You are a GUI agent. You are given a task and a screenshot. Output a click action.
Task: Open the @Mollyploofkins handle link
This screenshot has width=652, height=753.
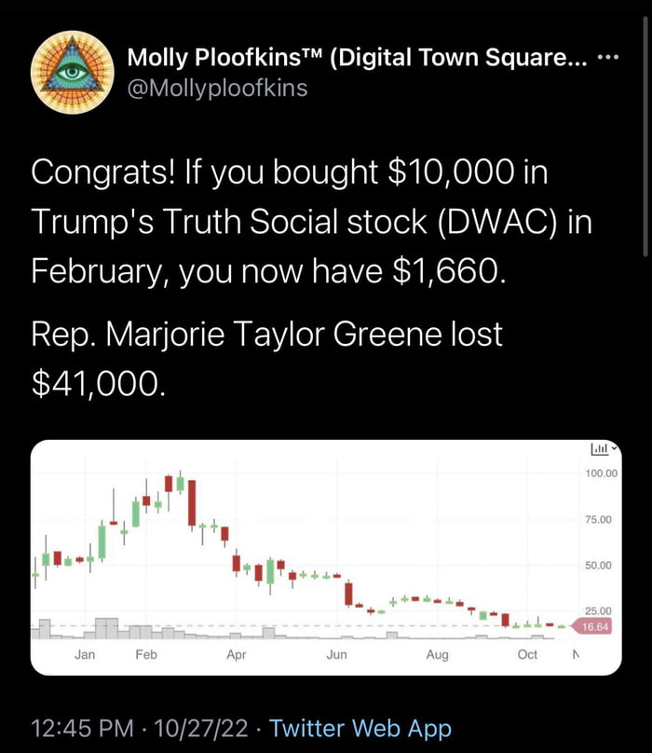[217, 88]
